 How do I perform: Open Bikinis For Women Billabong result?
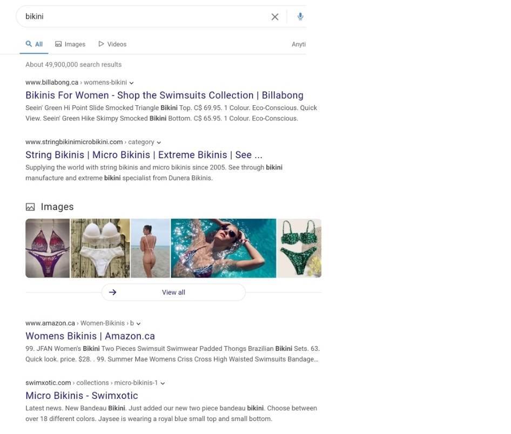click(165, 95)
